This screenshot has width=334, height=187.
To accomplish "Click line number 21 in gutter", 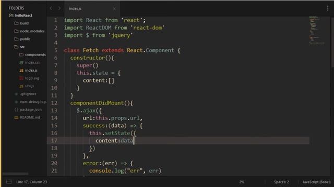I will tap(54, 171).
